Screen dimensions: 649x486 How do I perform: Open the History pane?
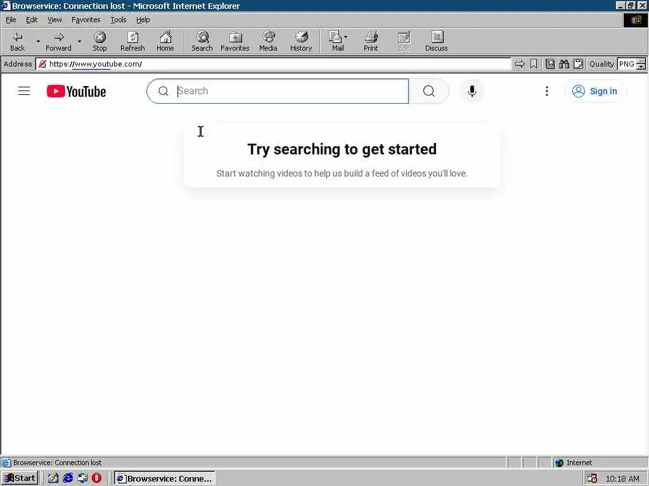point(301,41)
